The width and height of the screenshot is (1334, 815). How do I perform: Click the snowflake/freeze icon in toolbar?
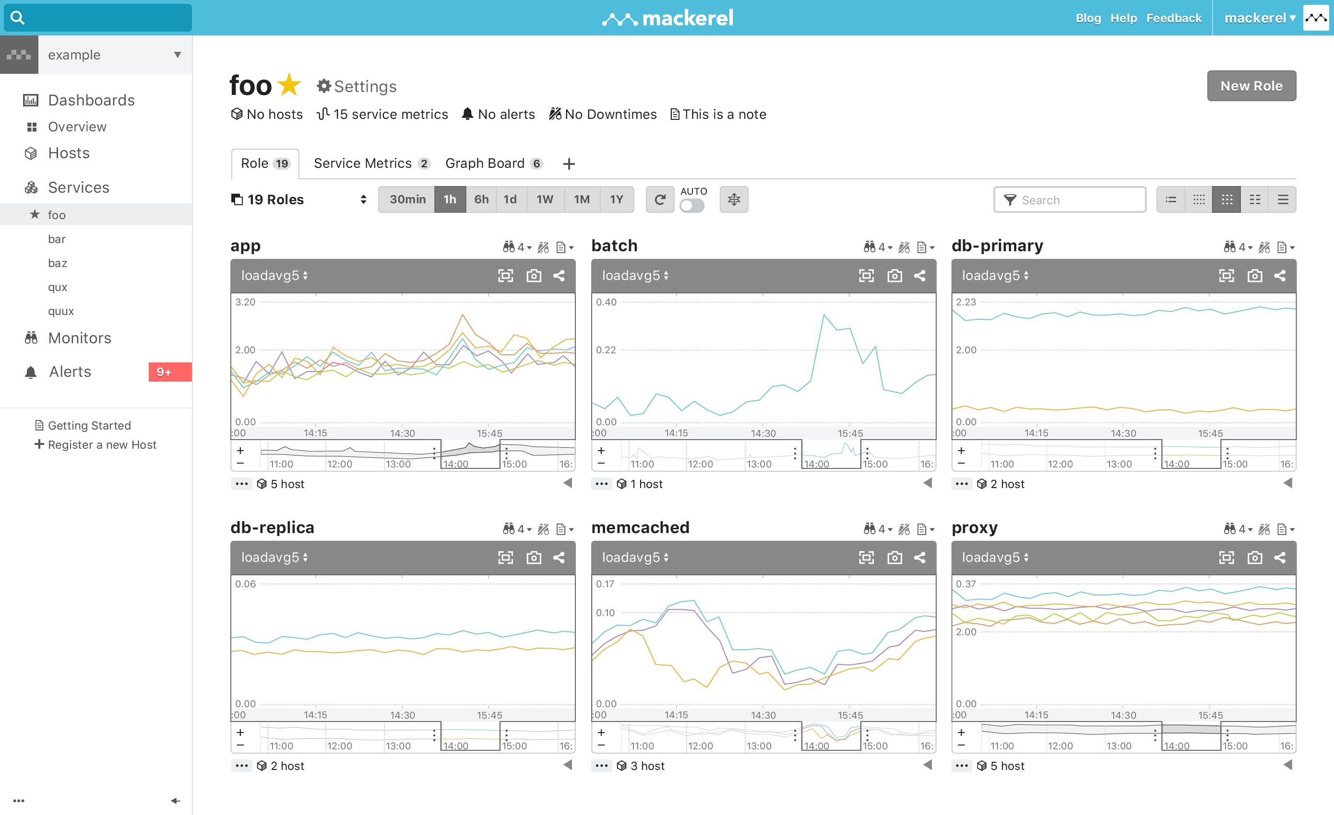pos(734,200)
